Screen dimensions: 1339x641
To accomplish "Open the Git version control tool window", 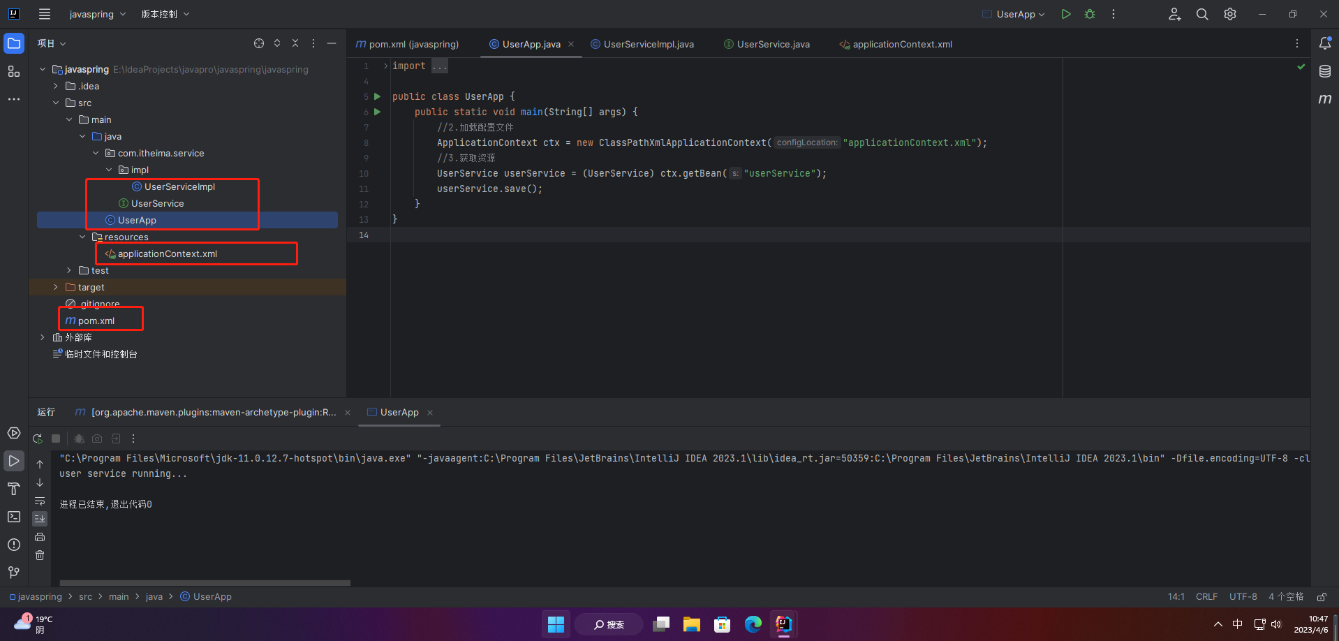I will coord(14,573).
